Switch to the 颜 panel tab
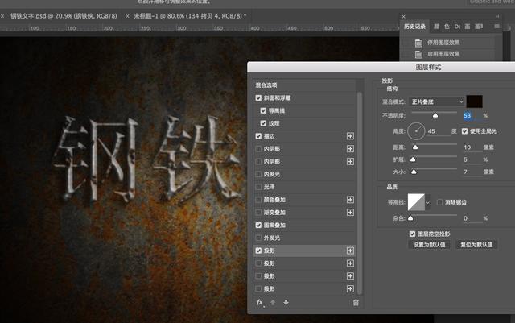This screenshot has width=515, height=323. 436,27
